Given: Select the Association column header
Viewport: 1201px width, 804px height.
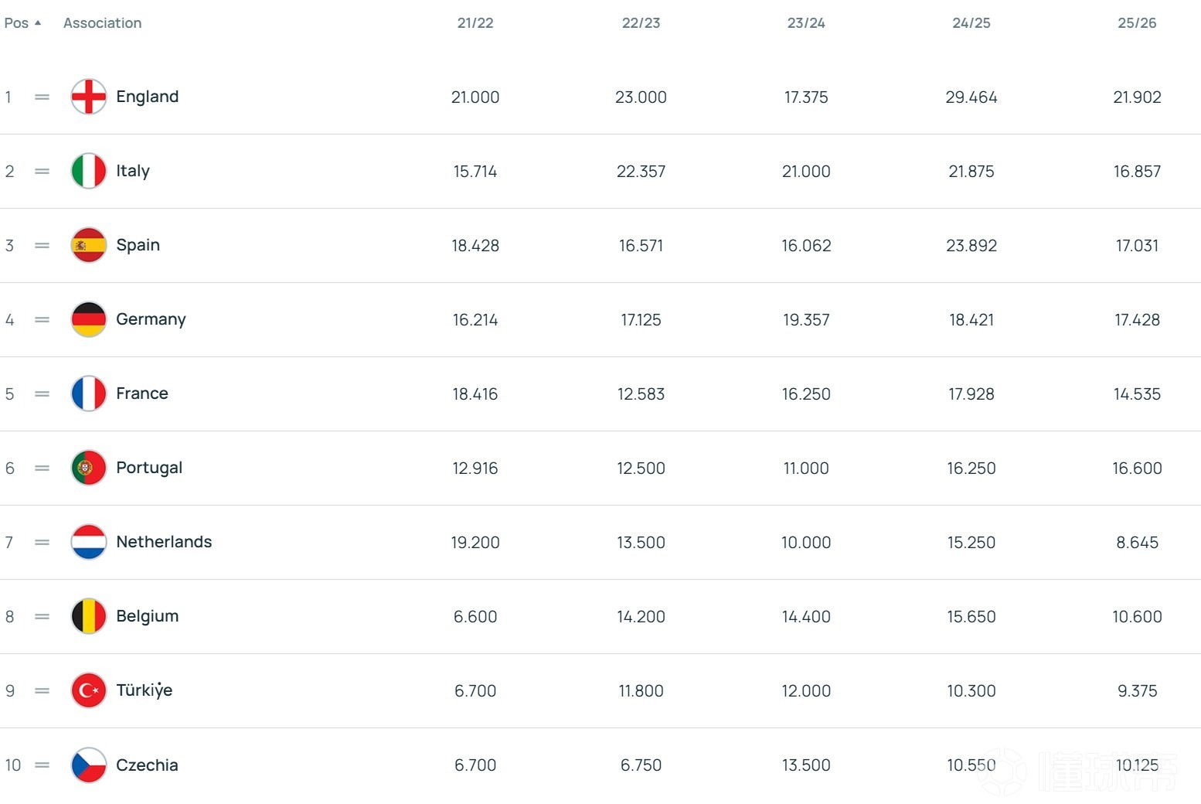Looking at the screenshot, I should (102, 23).
